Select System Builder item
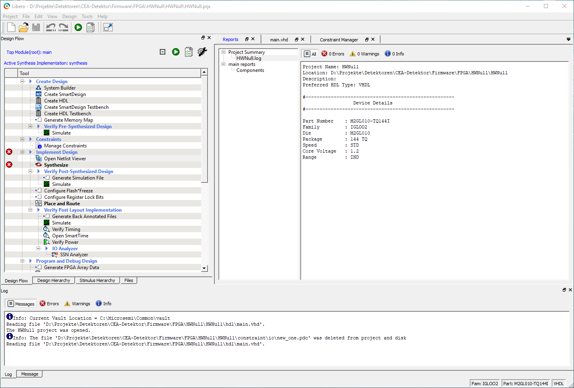This screenshot has height=388, width=574. click(60, 88)
